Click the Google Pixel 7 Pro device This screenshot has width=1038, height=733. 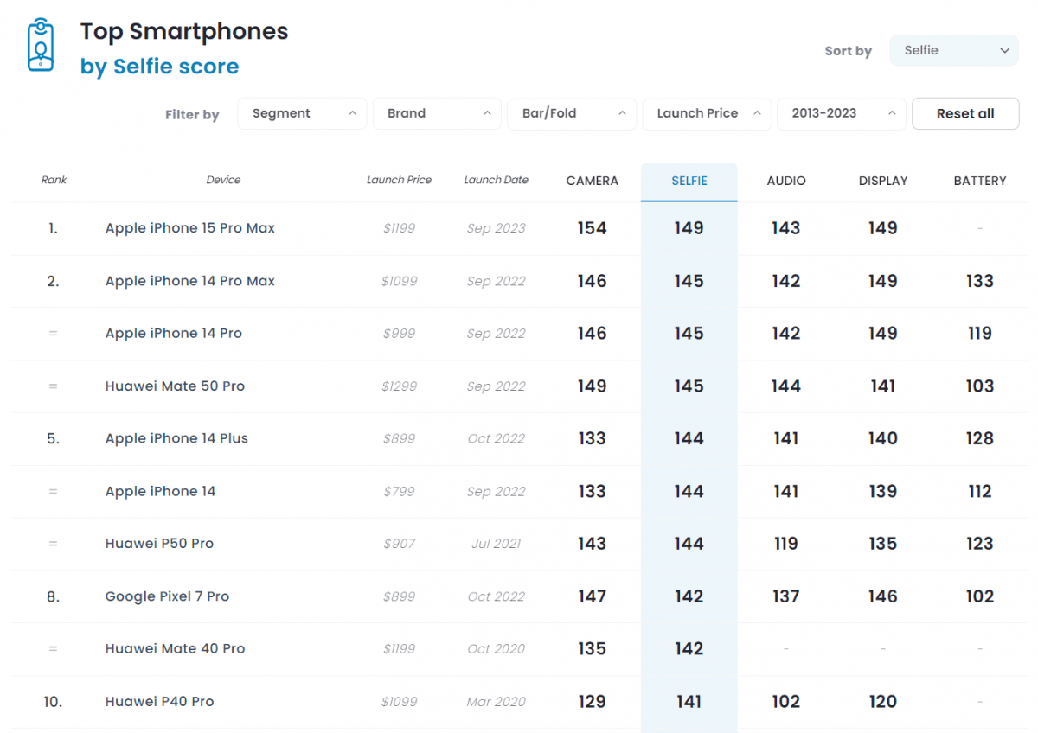167,596
